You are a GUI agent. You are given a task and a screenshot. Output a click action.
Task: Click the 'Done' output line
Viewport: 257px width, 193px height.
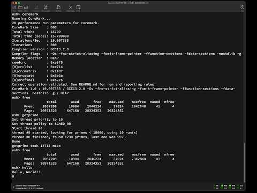(16, 142)
